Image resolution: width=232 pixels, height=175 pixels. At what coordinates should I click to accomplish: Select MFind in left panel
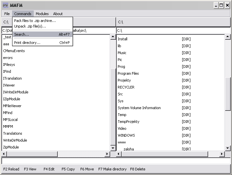coord(8,113)
